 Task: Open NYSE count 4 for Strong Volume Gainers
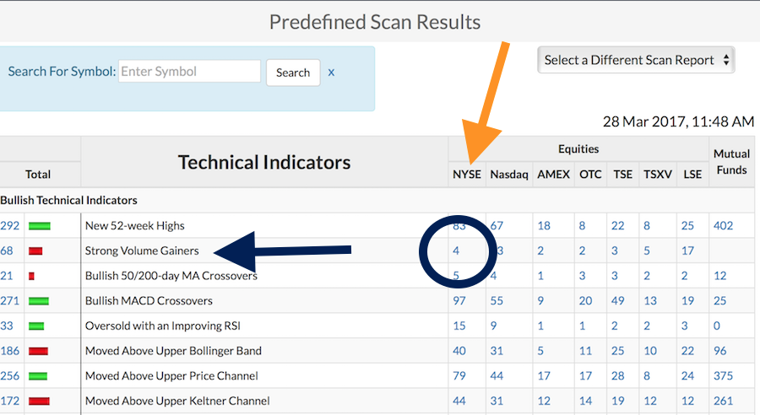click(x=456, y=251)
